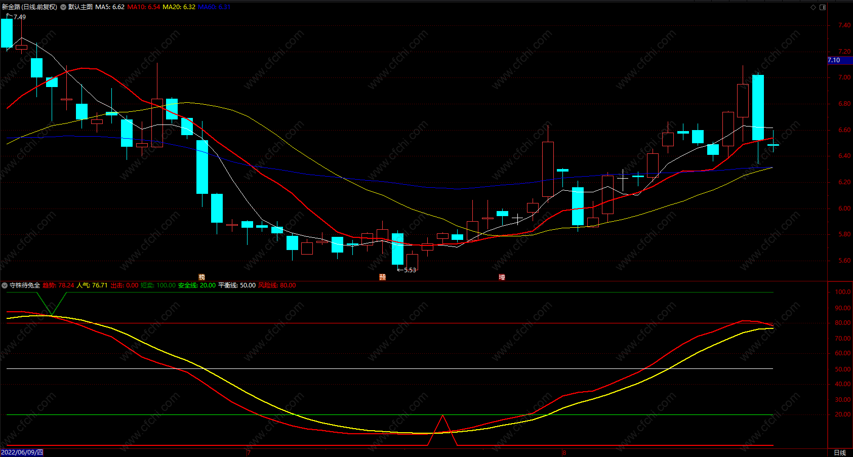Screen dimensions: 853x457
Task: Click the 7.49 high price annotation
Action: tap(20, 17)
